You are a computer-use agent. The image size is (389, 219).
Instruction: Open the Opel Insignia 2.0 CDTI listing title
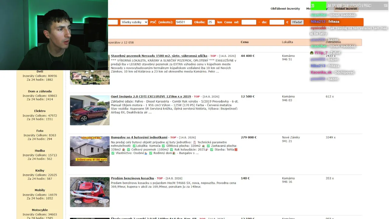pyautogui.click(x=151, y=97)
